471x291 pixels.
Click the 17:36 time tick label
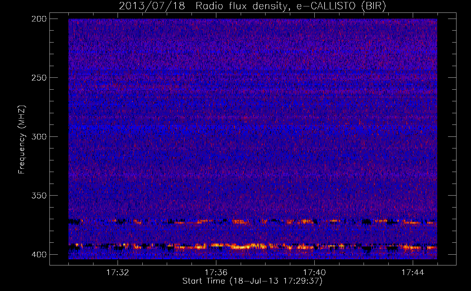click(x=216, y=272)
